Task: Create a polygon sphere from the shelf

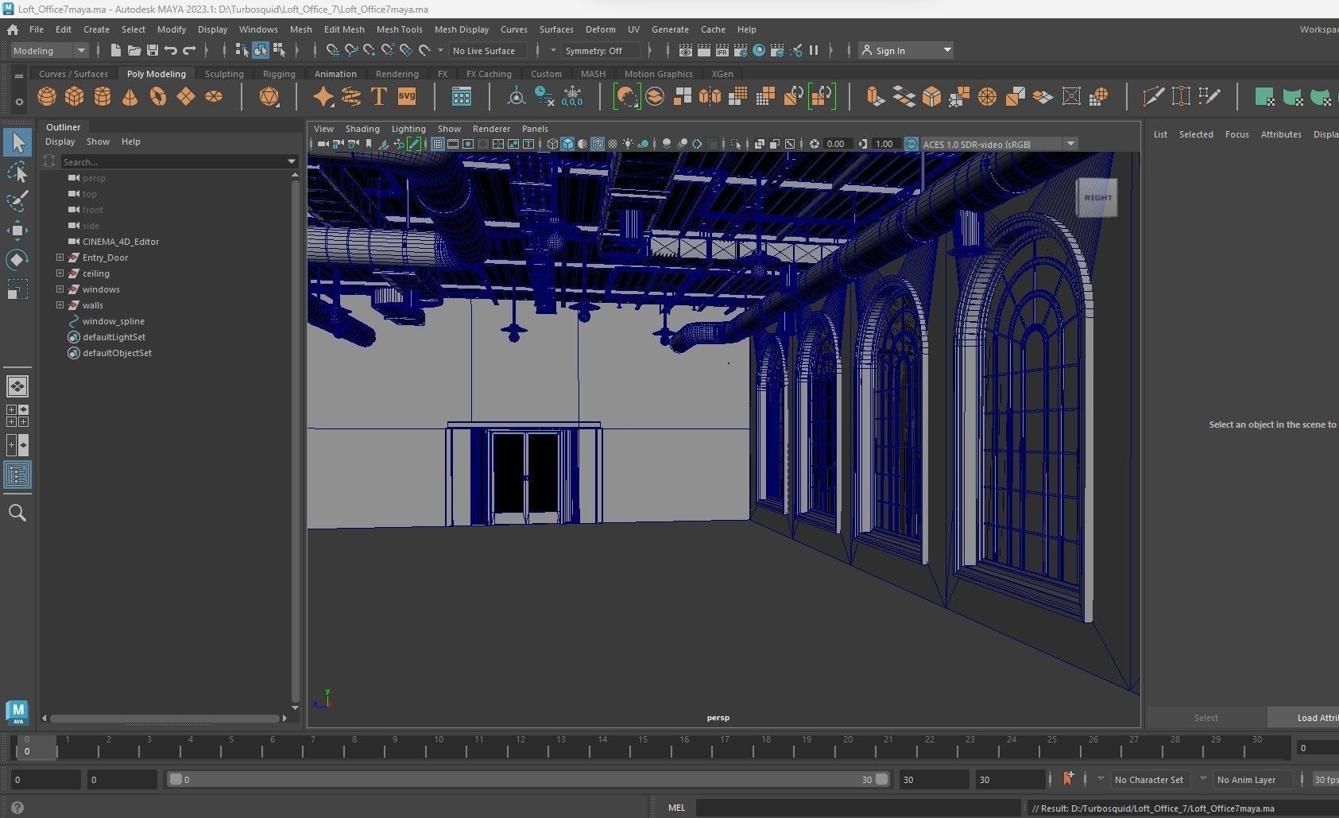Action: pyautogui.click(x=47, y=97)
